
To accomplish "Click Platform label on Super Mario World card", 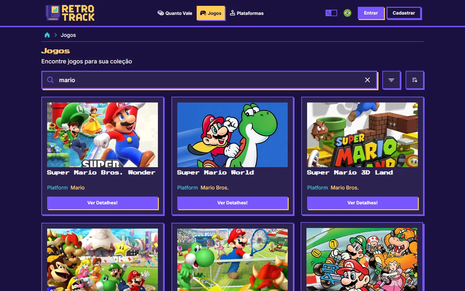I will click(x=188, y=188).
